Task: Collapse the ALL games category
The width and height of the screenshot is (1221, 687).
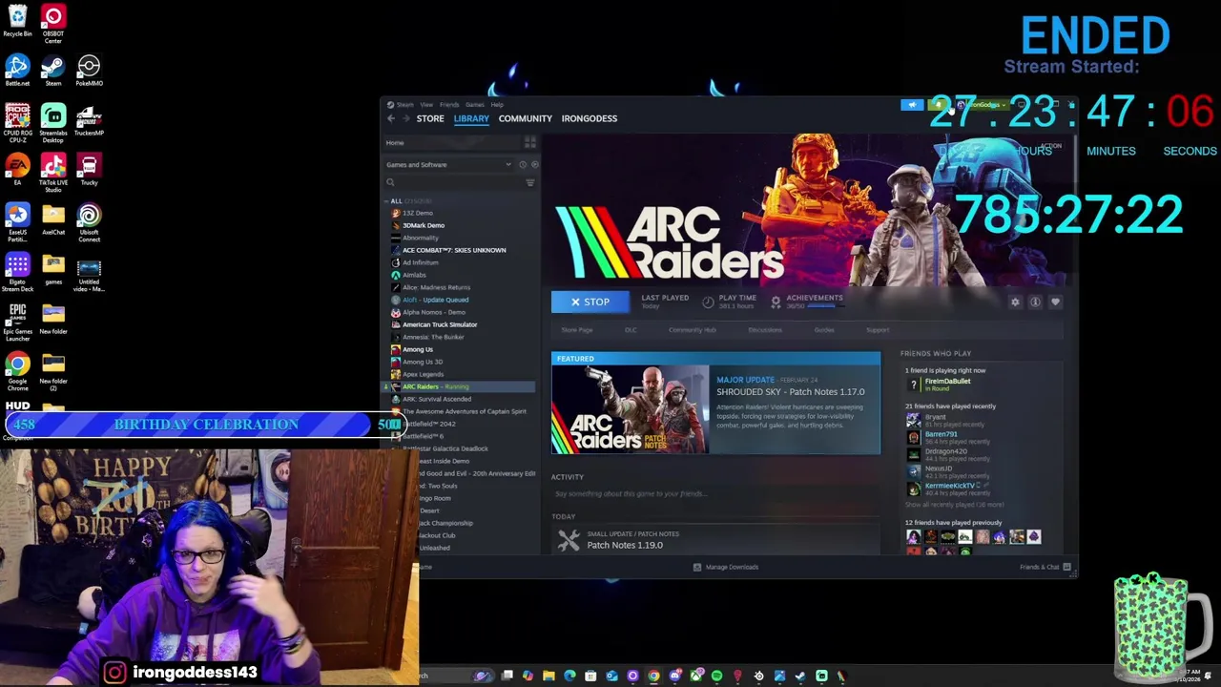Action: (386, 201)
